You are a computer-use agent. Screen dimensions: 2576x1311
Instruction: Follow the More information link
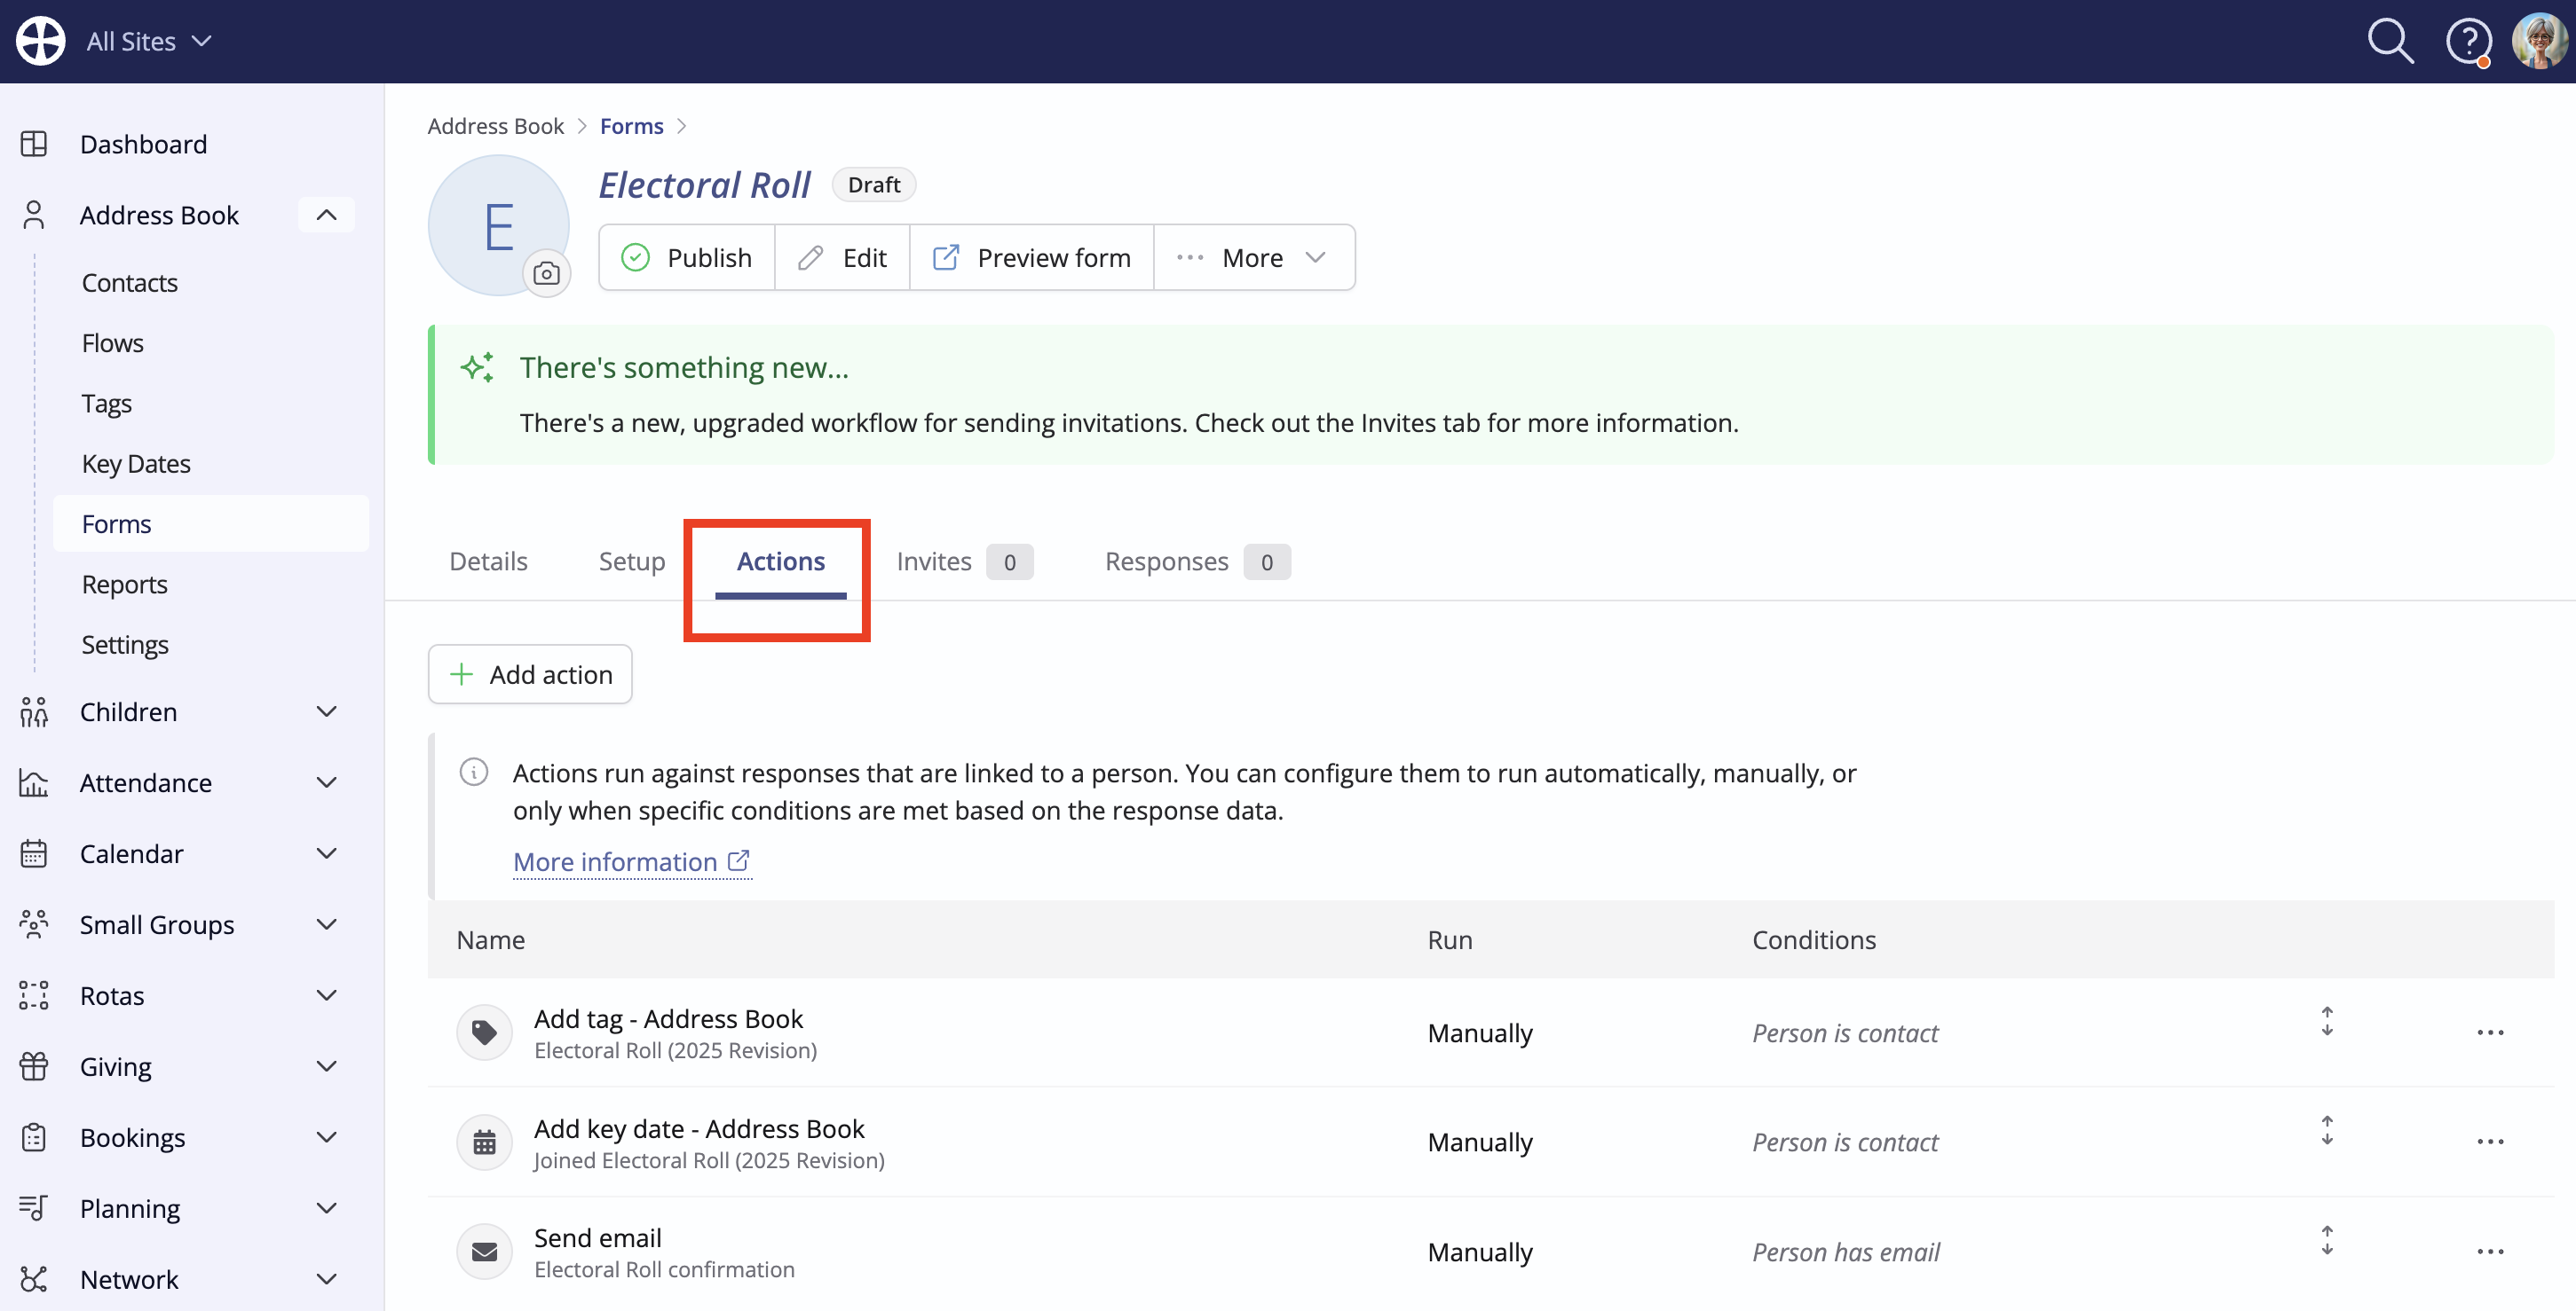[632, 861]
